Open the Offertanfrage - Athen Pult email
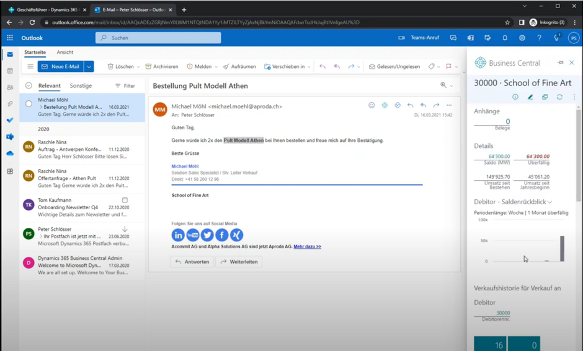 click(82, 178)
